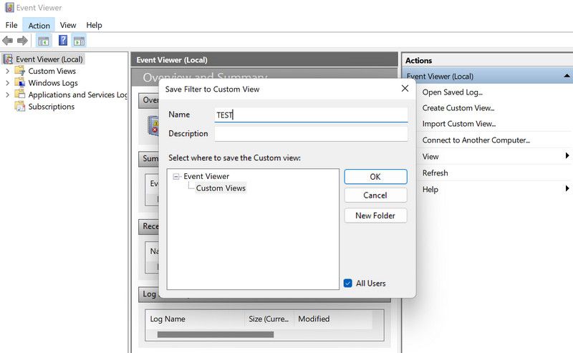
Task: Click the New Folder button
Action: 375,216
